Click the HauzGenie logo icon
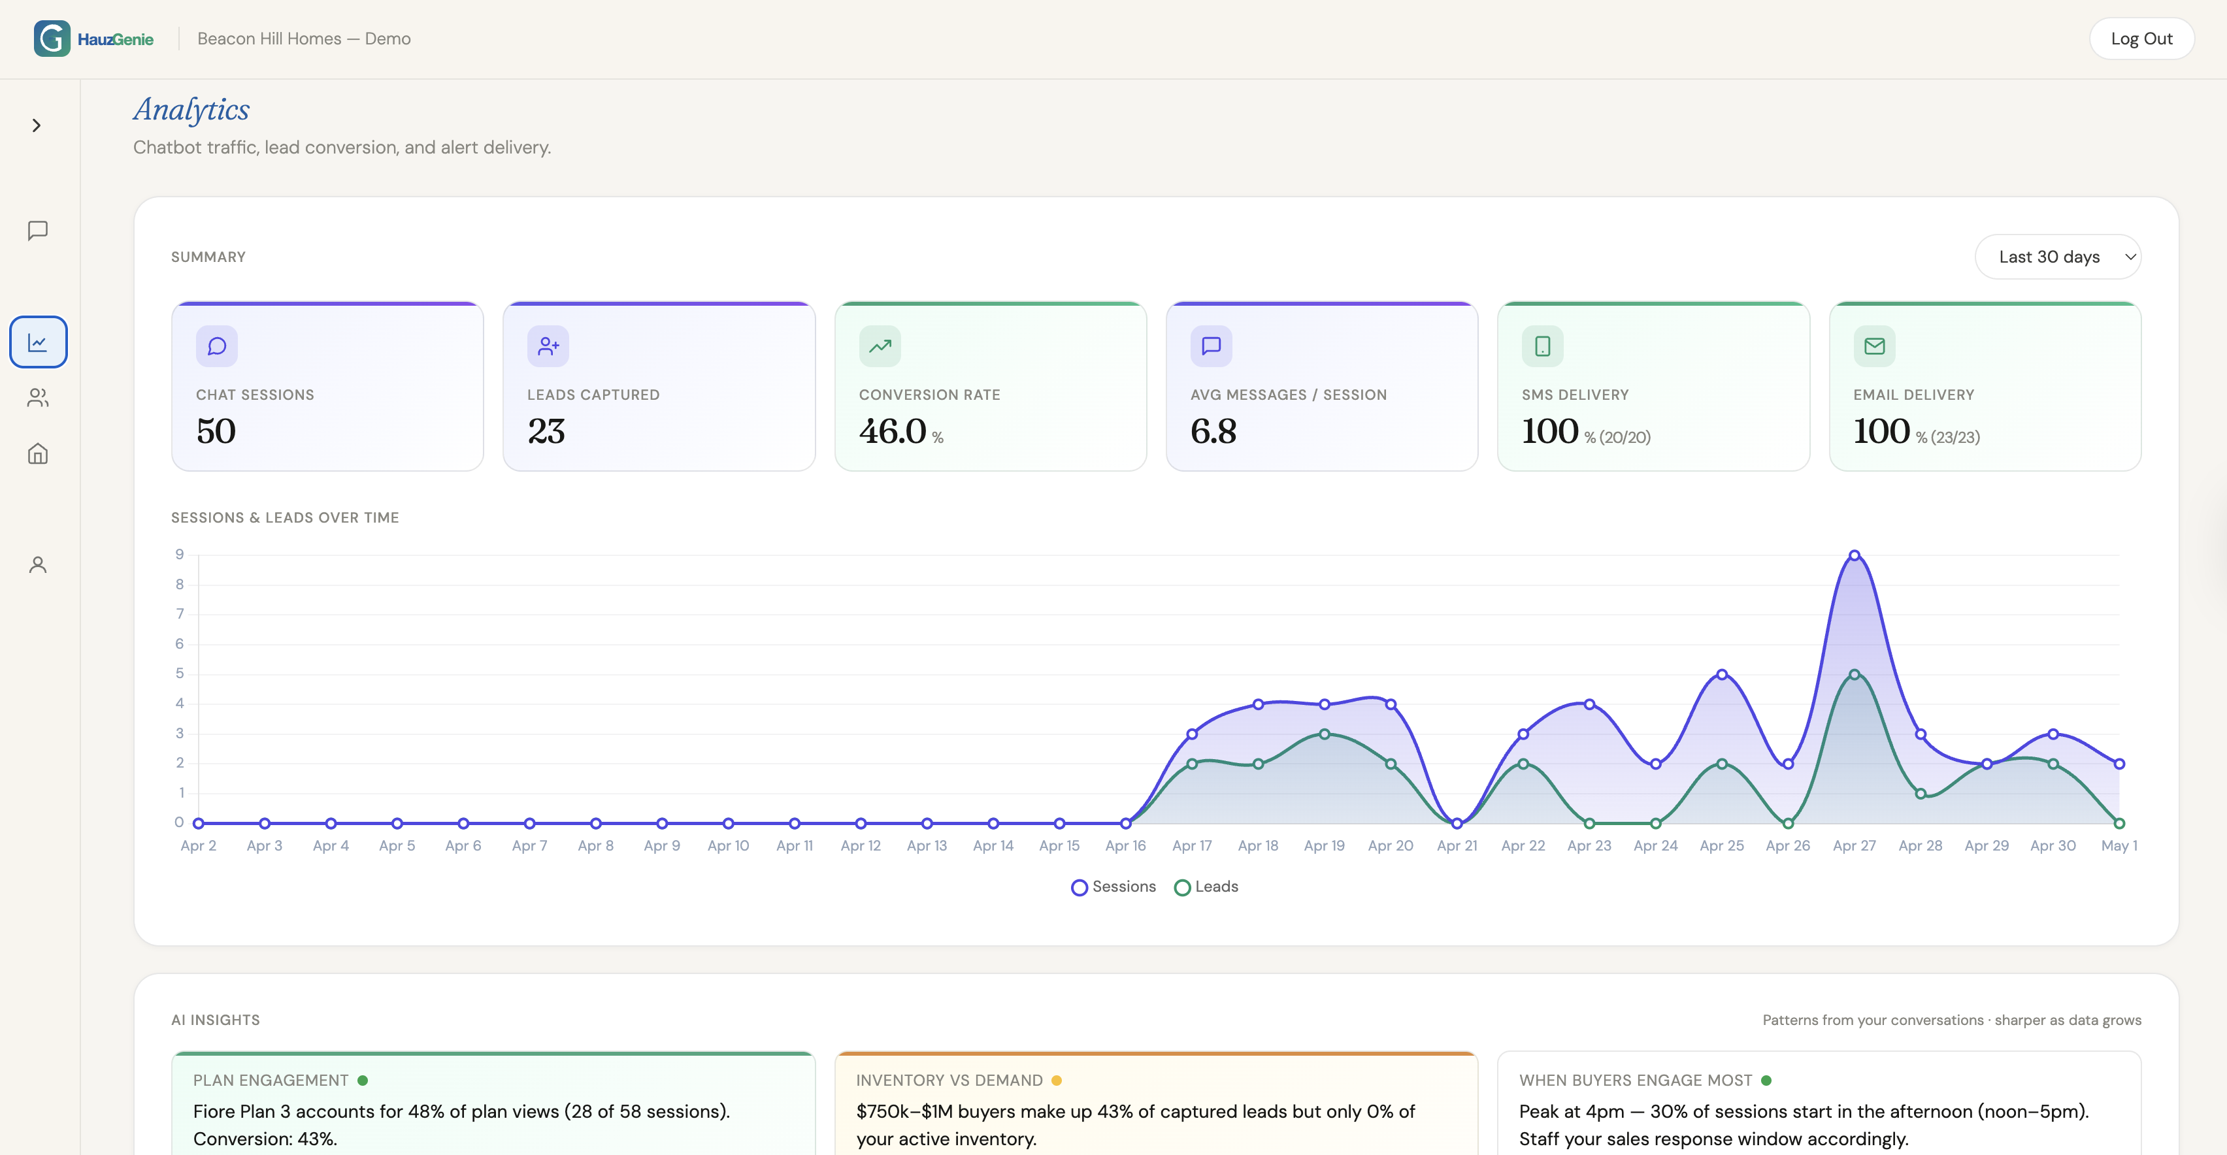 click(x=52, y=39)
